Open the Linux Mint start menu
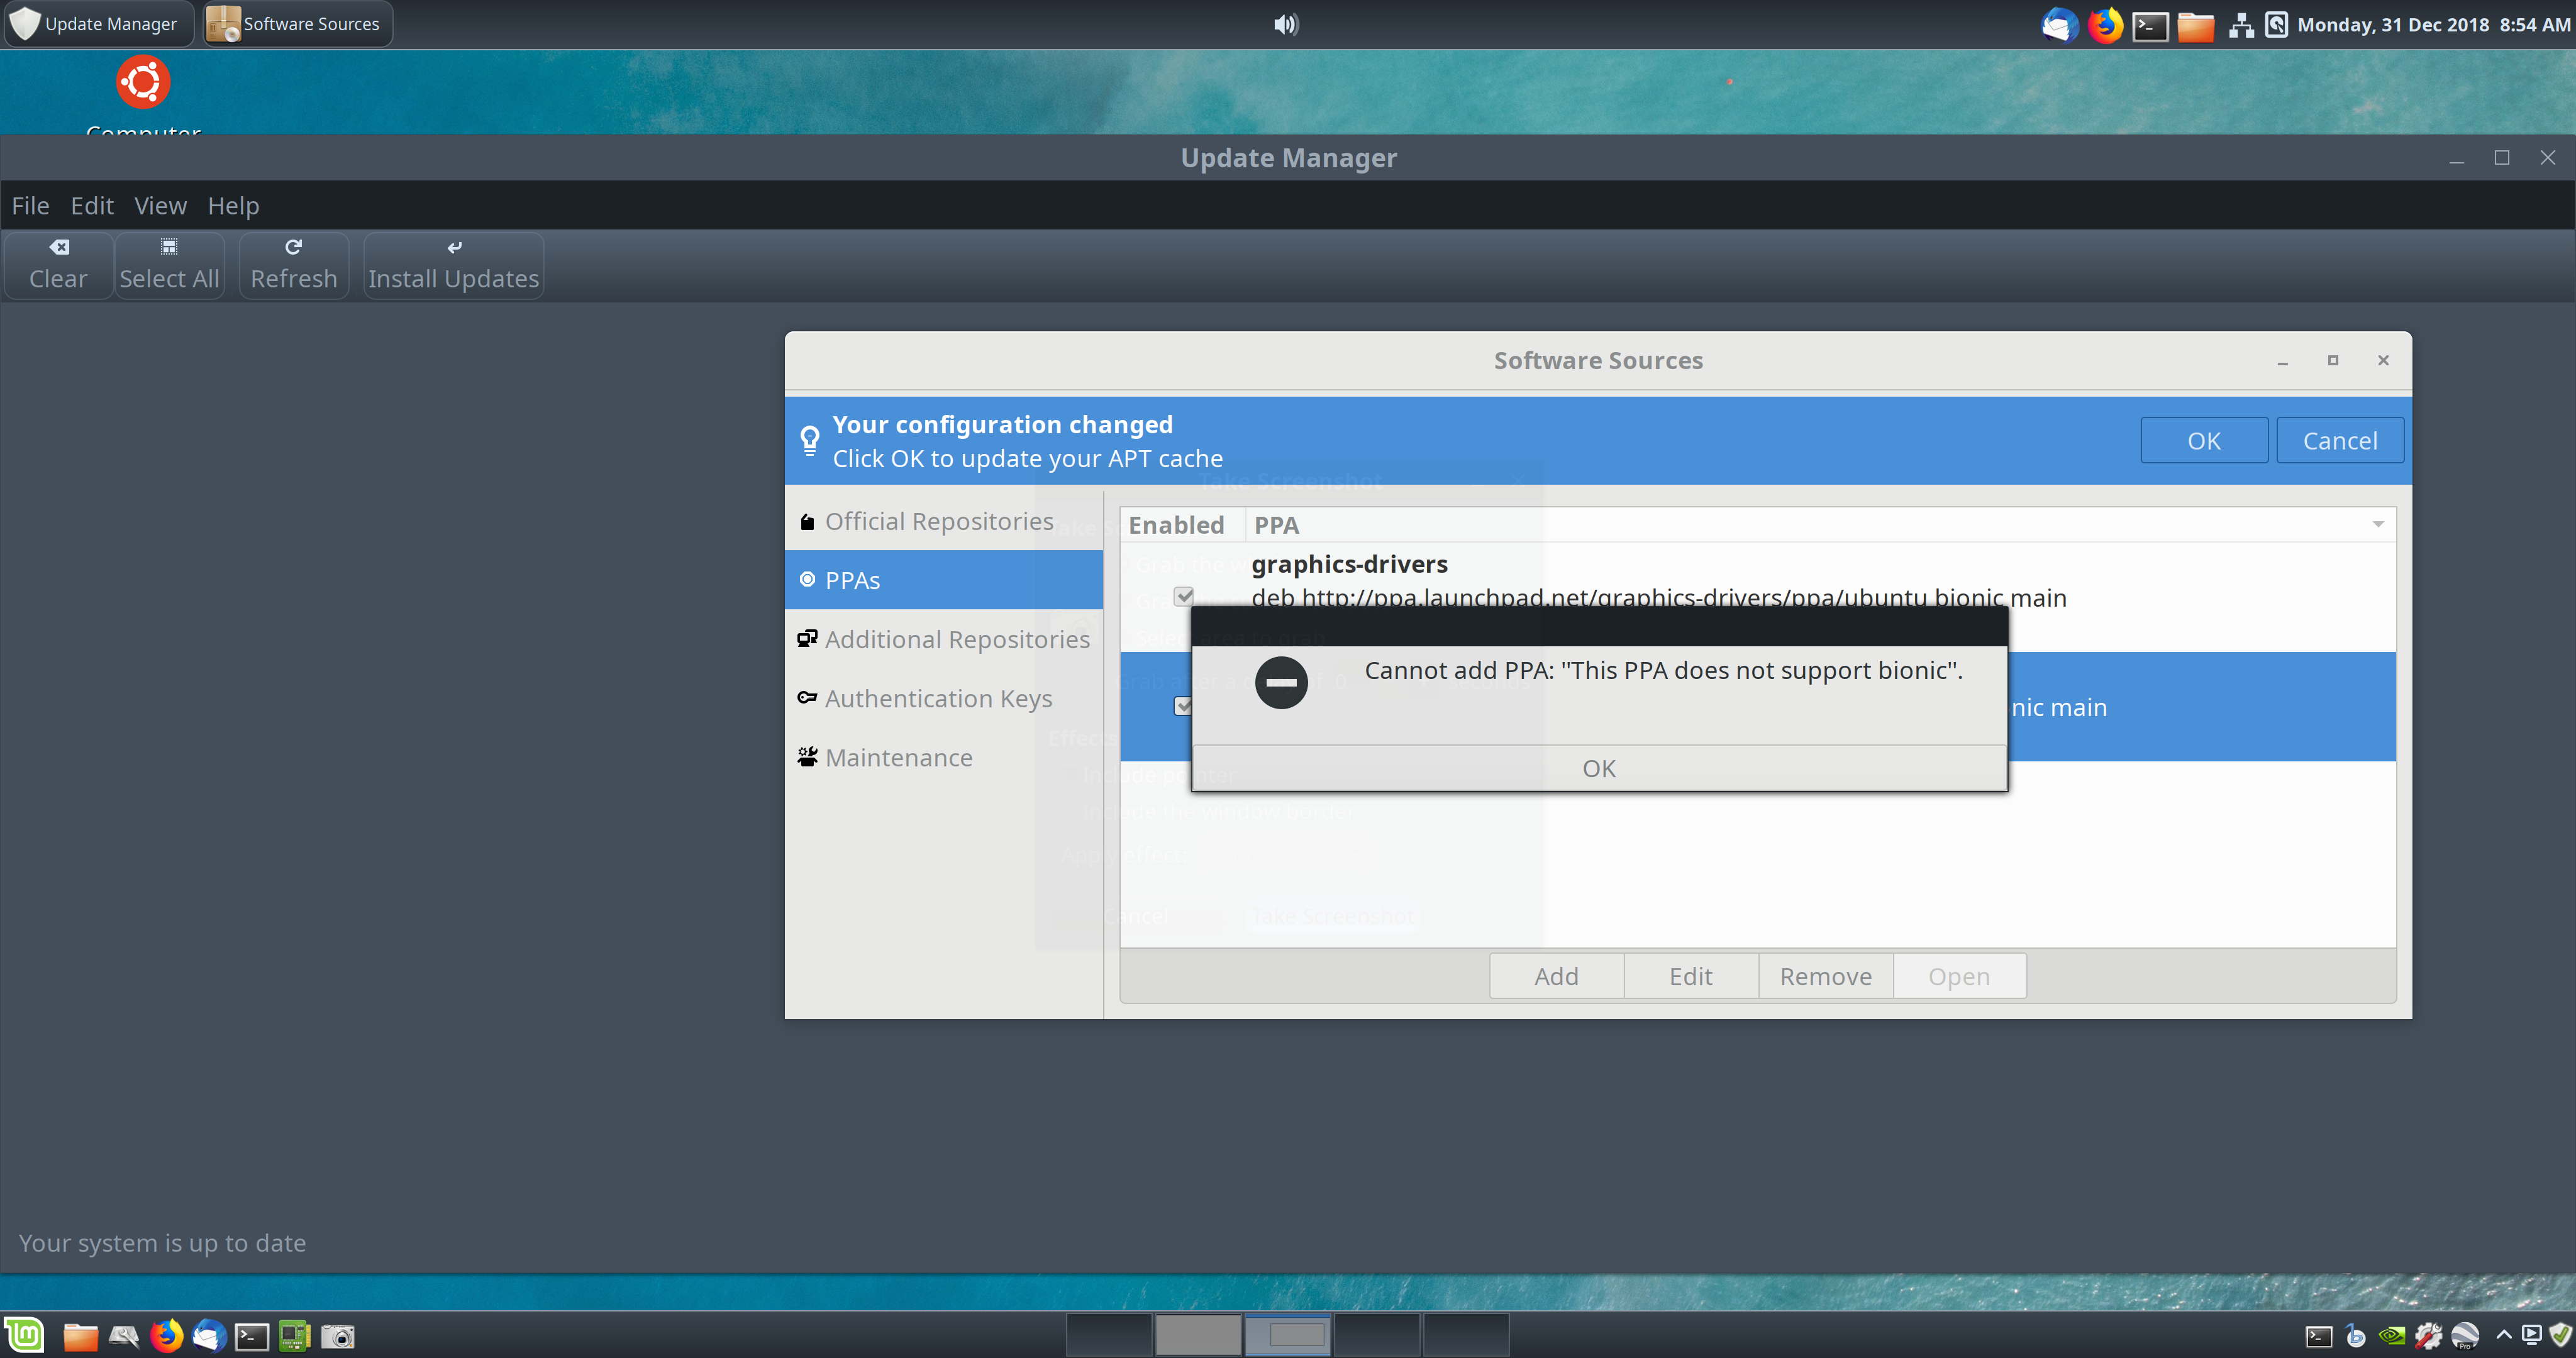Screen dimensions: 2576x1358 25,1335
